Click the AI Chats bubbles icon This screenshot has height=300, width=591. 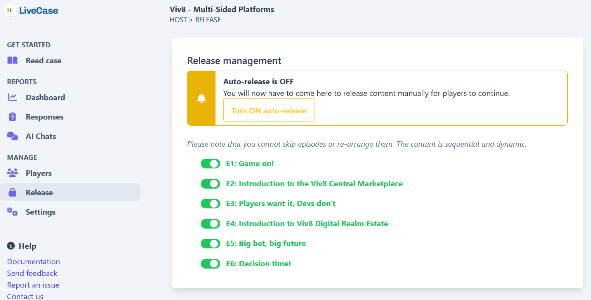click(12, 136)
